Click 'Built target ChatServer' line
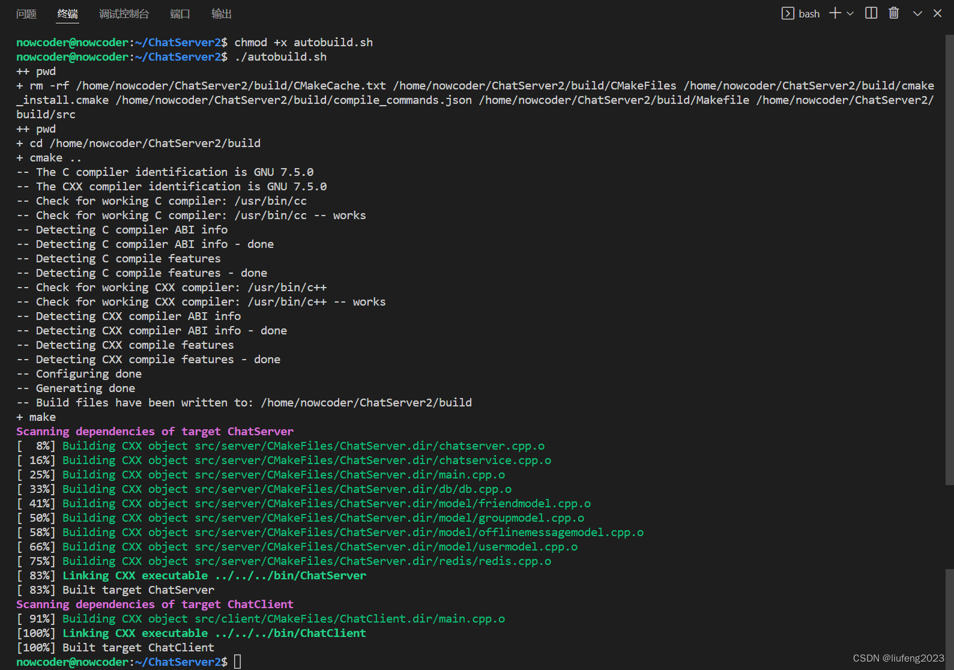Viewport: 954px width, 670px height. (115, 590)
